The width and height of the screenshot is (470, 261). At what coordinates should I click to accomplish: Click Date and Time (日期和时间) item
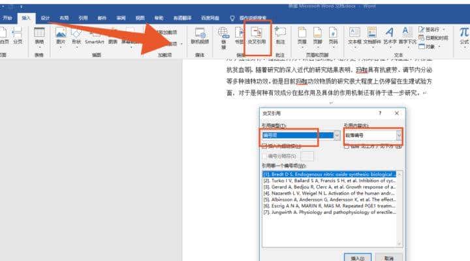click(x=433, y=38)
